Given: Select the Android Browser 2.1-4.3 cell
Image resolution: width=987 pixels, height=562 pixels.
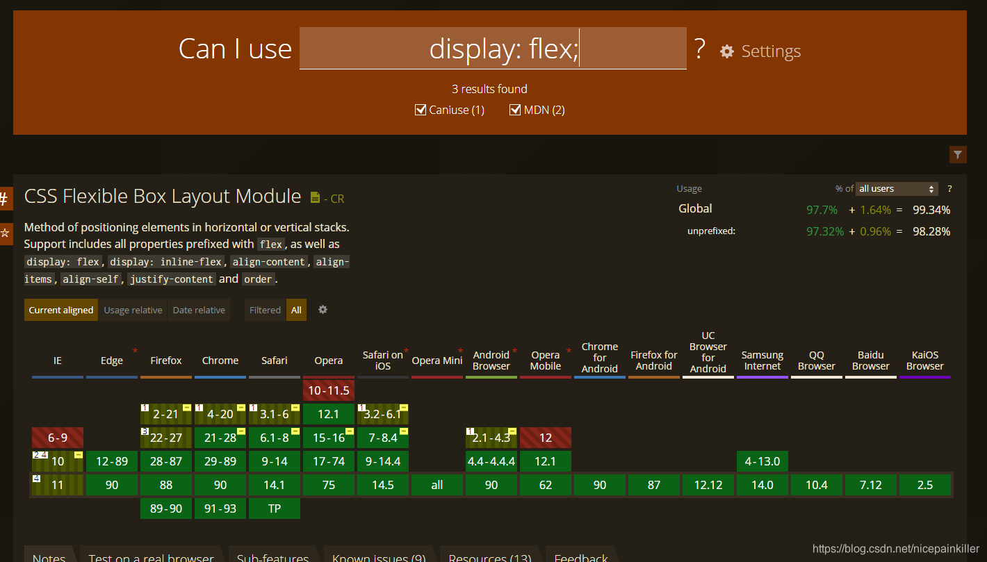Looking at the screenshot, I should click(x=491, y=438).
